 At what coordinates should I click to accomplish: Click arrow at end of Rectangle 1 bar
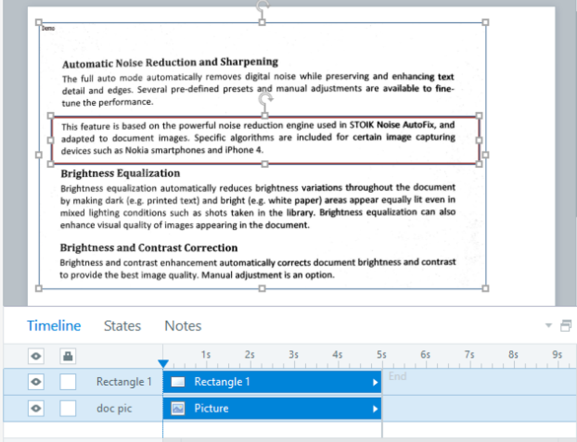[375, 383]
